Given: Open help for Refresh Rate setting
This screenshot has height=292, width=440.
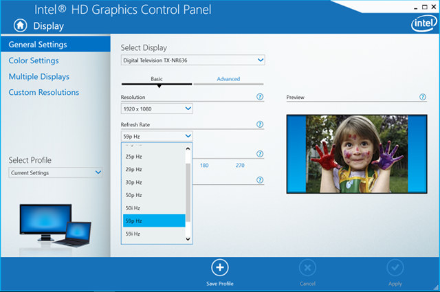Looking at the screenshot, I should coord(260,124).
